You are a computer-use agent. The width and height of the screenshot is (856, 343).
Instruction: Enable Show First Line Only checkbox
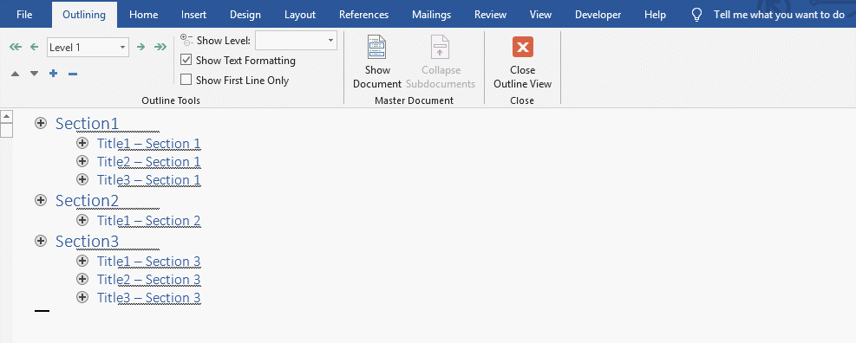click(x=186, y=81)
